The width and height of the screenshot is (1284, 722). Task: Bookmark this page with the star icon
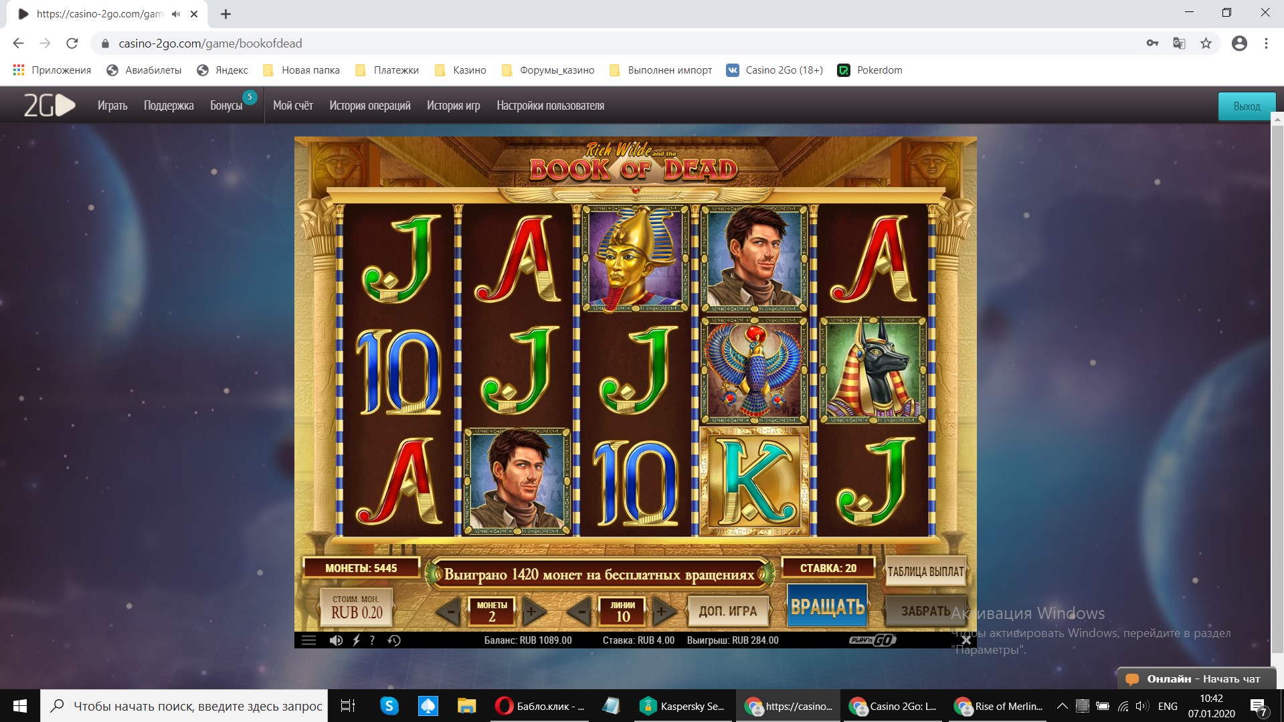point(1206,43)
